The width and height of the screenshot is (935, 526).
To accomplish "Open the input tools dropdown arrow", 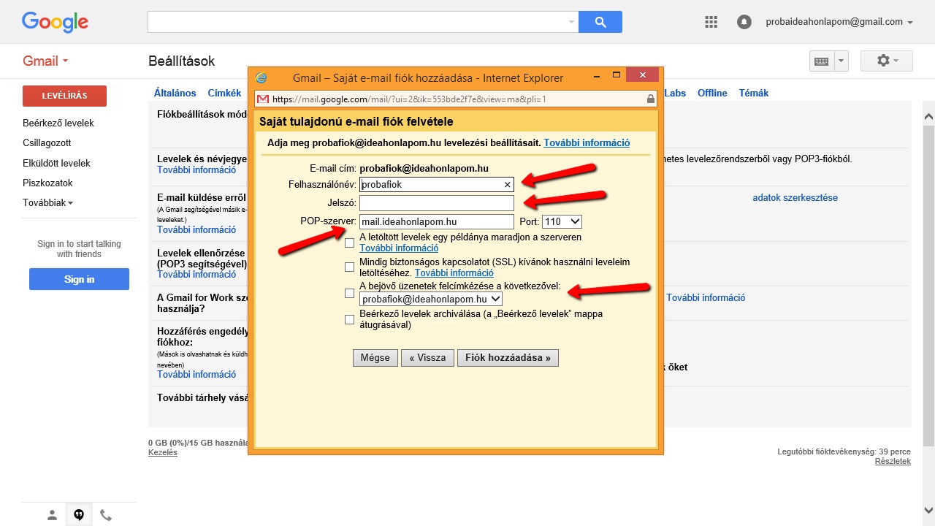I will (841, 61).
